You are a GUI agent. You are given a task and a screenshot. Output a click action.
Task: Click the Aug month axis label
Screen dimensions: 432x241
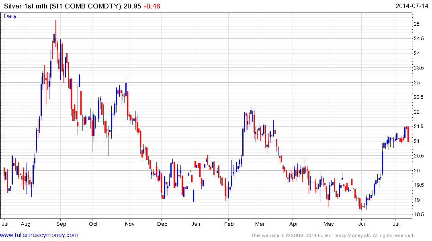[26, 224]
